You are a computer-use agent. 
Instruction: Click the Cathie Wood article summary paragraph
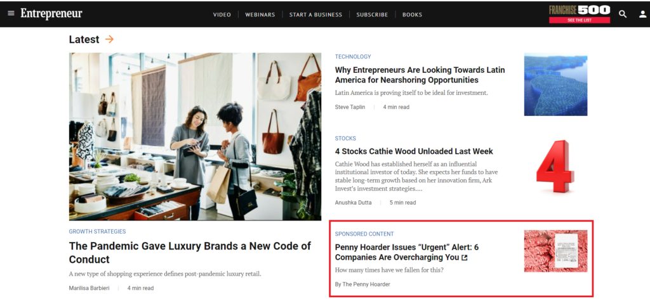pos(416,177)
